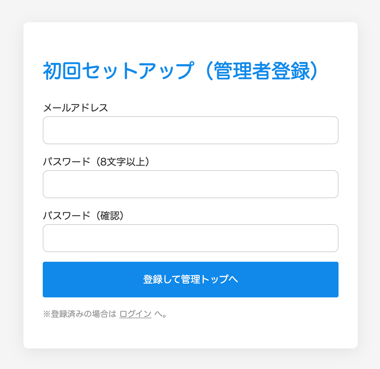
Task: Click gray page background left of card
Action: (11, 185)
